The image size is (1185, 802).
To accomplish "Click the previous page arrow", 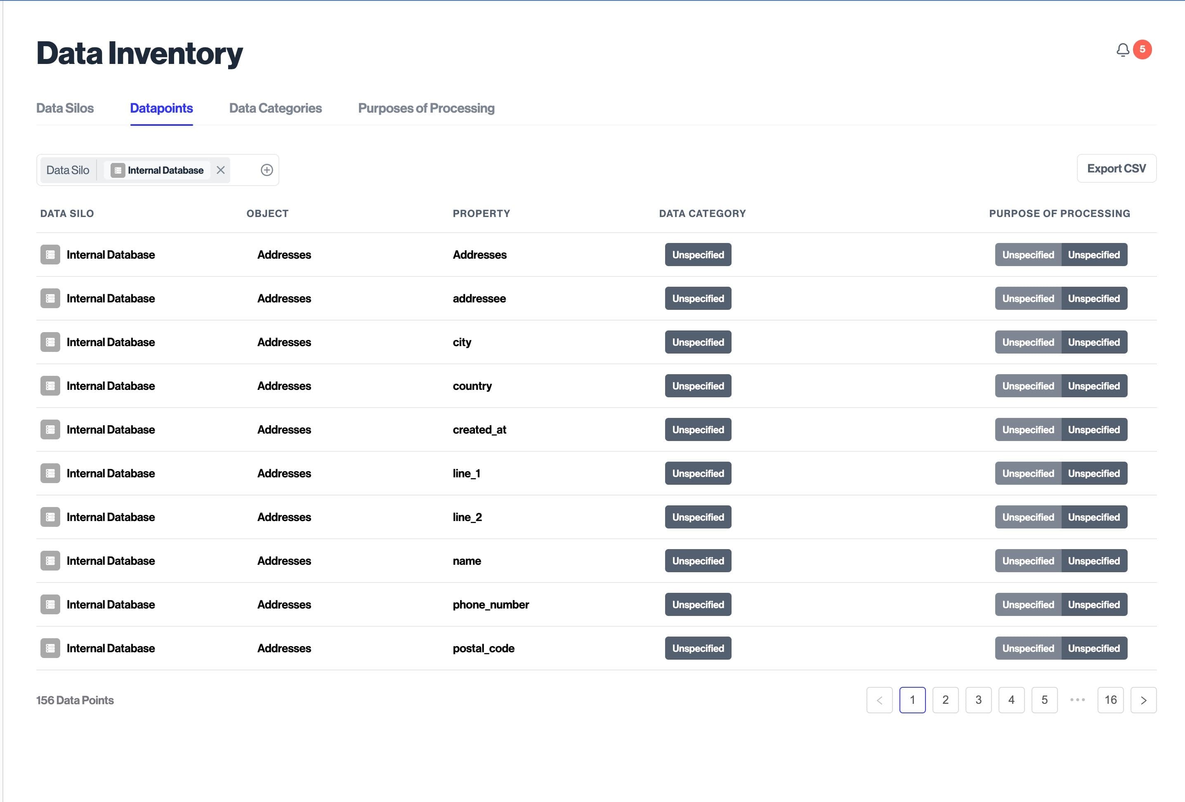I will [x=879, y=700].
